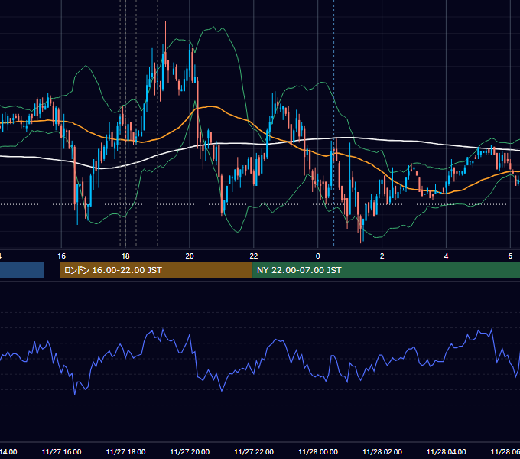Image resolution: width=520 pixels, height=459 pixels.
Task: Click the 11/28 04:00 time axis label
Action: [x=446, y=451]
